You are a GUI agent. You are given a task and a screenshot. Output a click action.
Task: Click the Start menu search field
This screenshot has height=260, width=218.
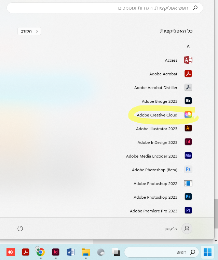pos(105,8)
